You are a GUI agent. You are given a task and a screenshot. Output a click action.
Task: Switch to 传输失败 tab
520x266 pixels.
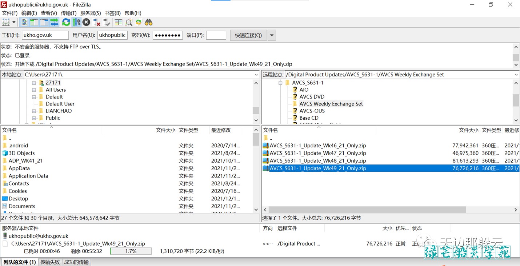pyautogui.click(x=50, y=262)
